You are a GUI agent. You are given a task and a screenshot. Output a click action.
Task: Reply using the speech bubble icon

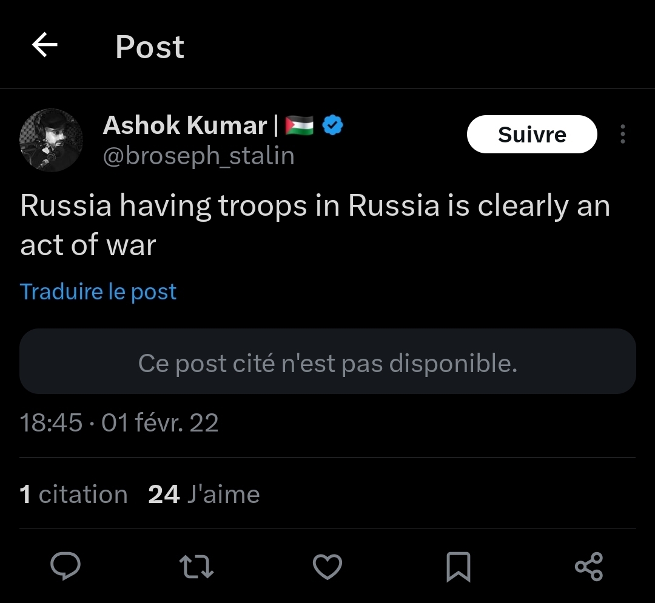point(65,567)
